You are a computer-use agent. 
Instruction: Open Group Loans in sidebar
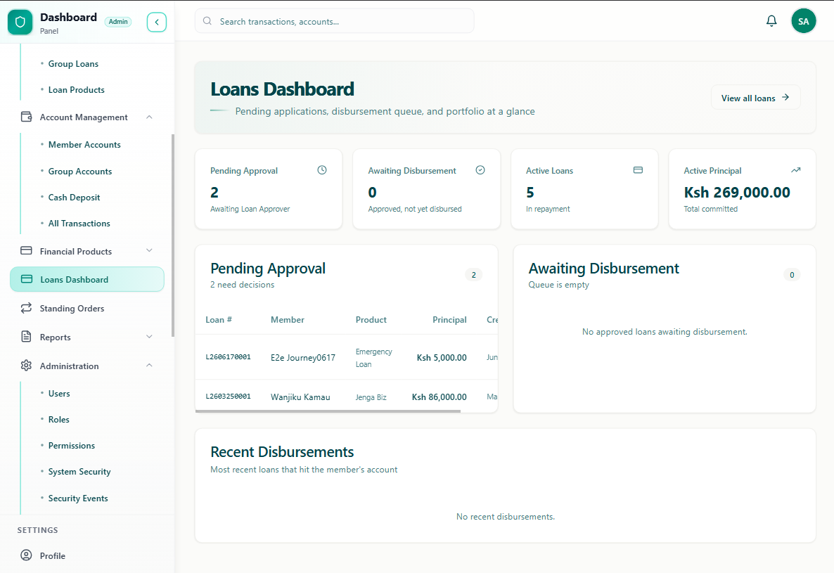pyautogui.click(x=73, y=64)
